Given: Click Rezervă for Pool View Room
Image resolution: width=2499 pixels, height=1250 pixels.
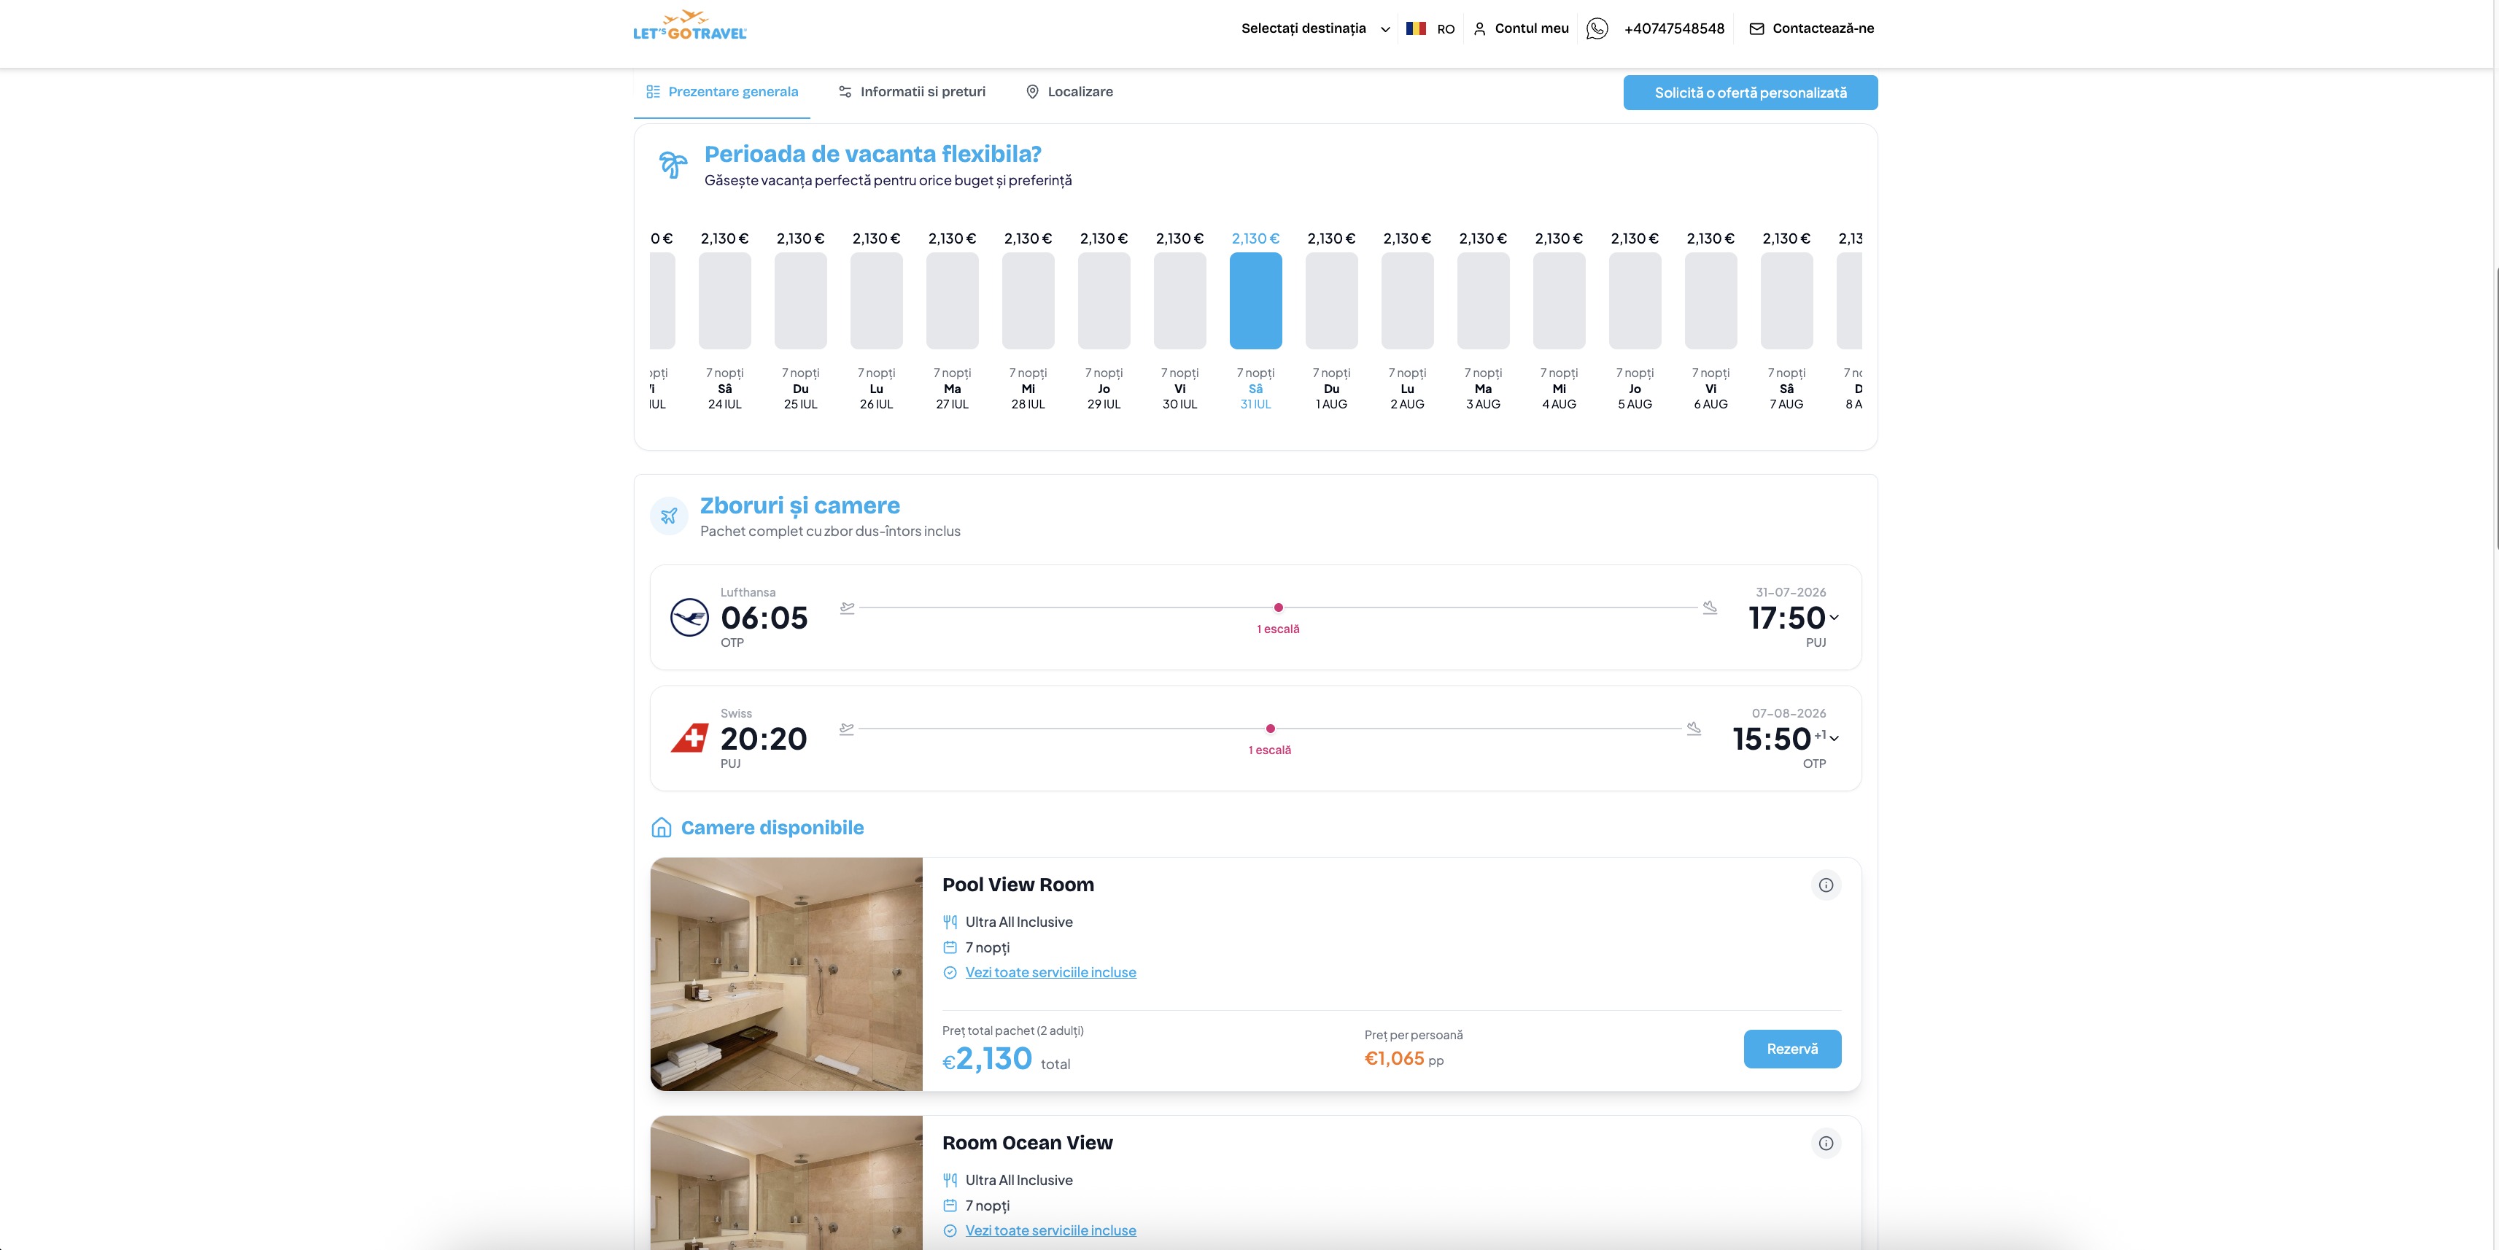Looking at the screenshot, I should click(1791, 1049).
